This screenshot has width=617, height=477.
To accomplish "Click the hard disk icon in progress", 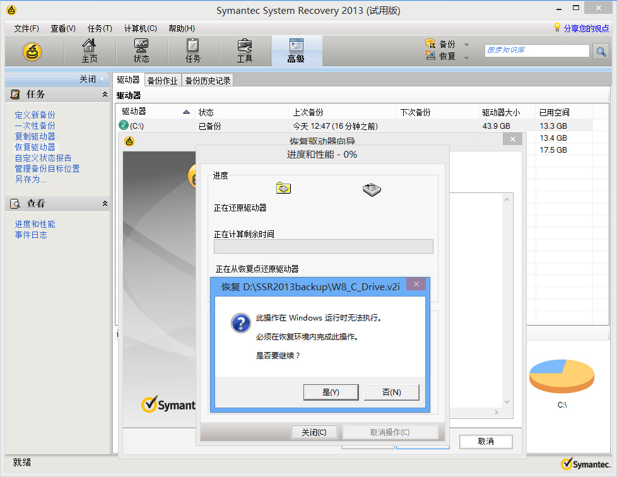I will tap(372, 190).
